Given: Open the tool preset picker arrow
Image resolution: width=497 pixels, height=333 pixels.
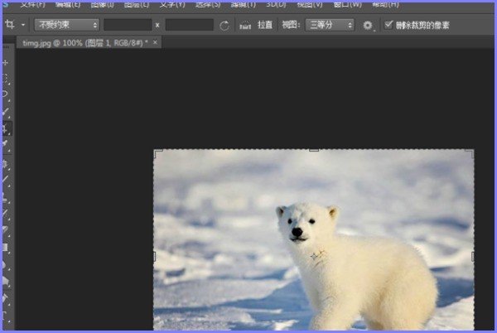Looking at the screenshot, I should 23,26.
